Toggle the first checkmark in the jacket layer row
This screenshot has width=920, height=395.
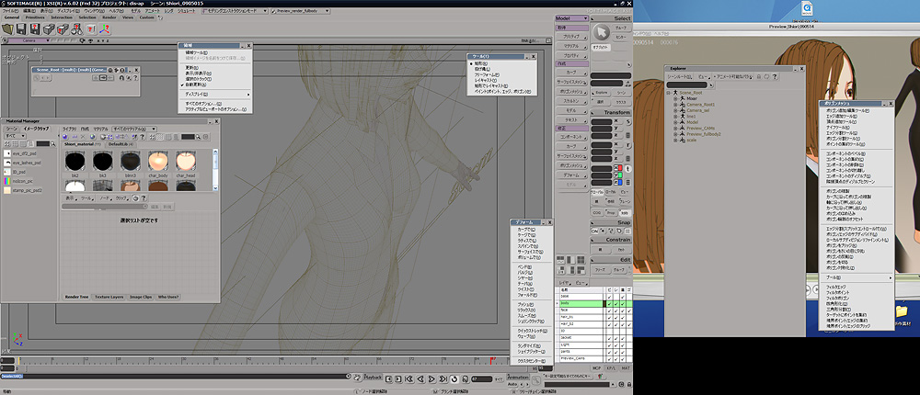[x=609, y=337]
